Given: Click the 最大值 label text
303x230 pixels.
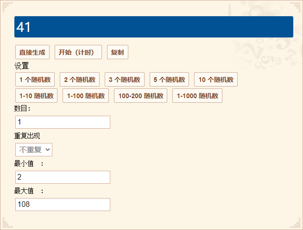Looking at the screenshot, I should pos(29,191).
